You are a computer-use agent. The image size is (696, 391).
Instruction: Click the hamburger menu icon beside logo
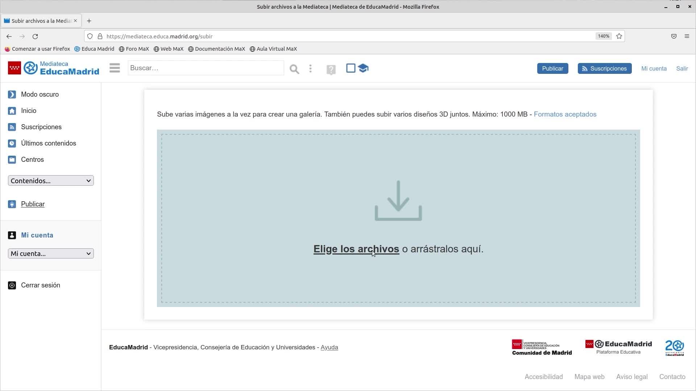(115, 68)
